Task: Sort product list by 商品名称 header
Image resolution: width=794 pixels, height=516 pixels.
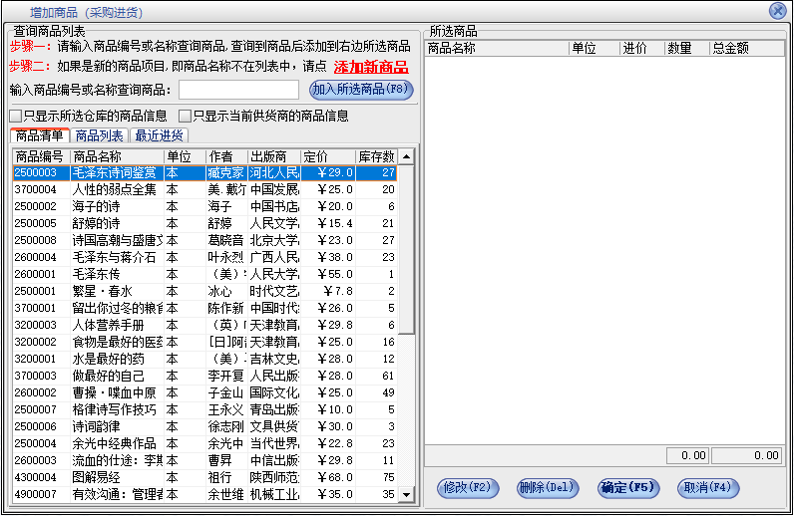Action: [117, 156]
